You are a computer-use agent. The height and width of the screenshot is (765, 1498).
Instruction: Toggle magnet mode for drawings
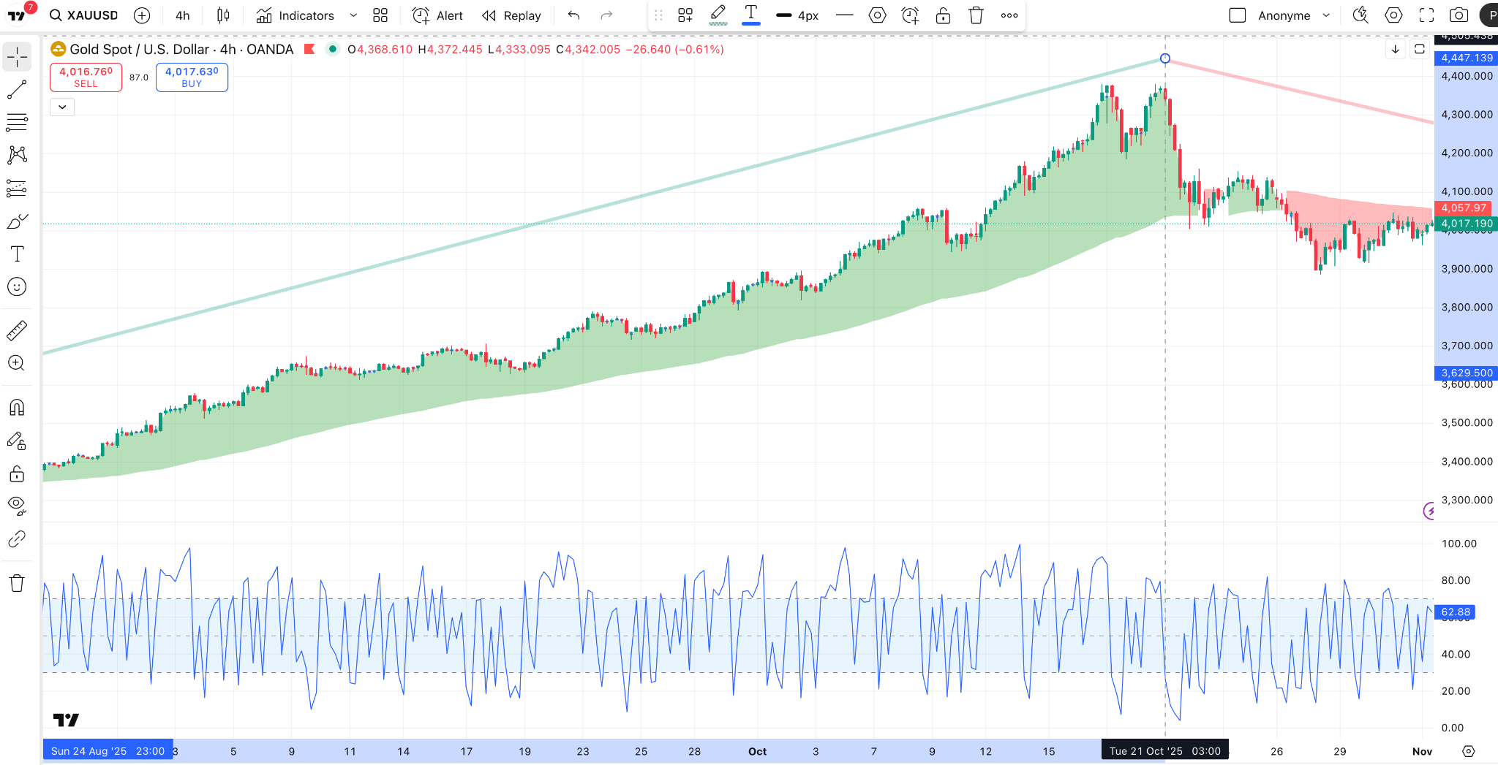click(16, 407)
